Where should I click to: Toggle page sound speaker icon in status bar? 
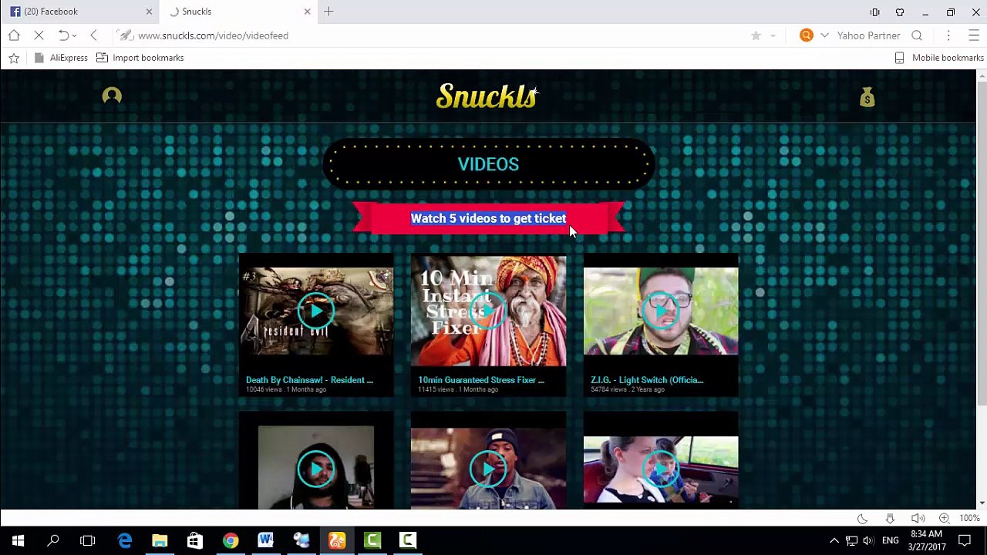tap(917, 519)
